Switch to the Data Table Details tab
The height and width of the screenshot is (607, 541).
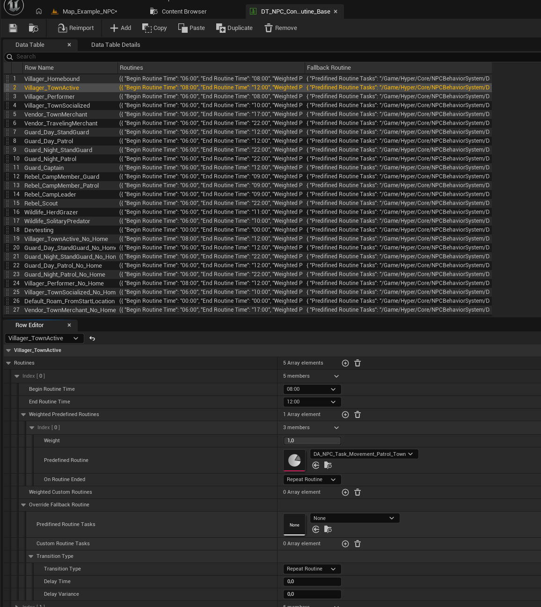116,45
